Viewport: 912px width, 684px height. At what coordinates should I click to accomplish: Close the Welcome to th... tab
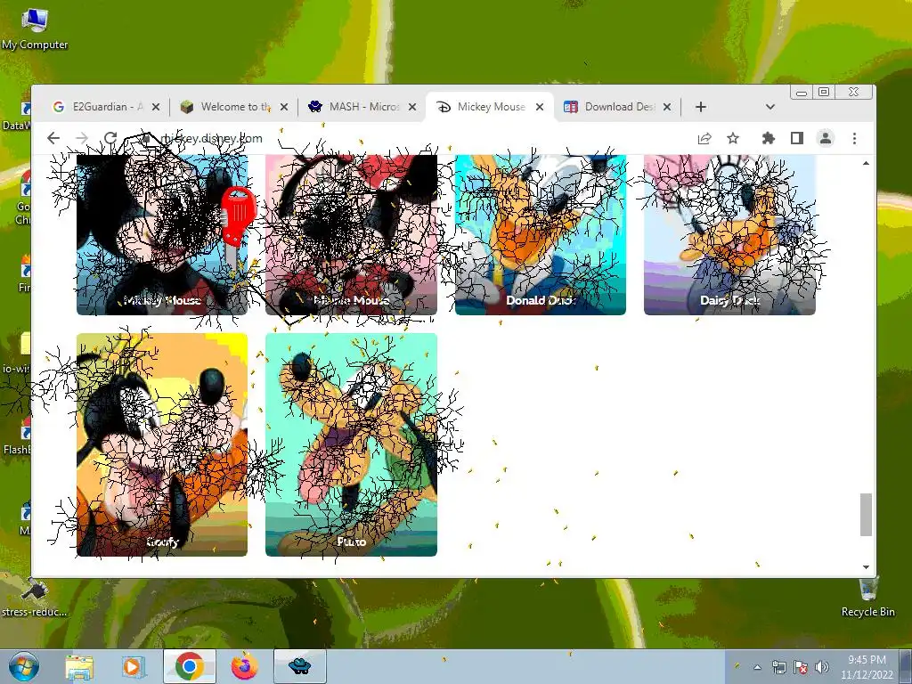click(x=284, y=107)
